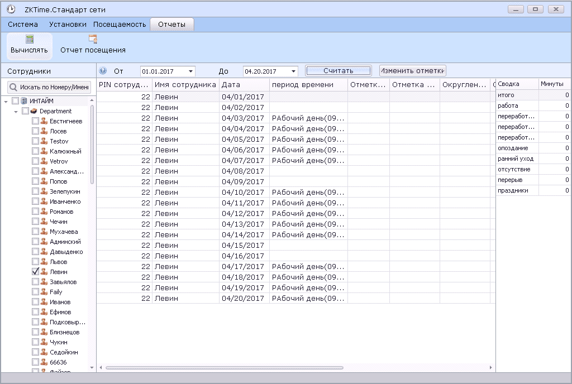
Task: Tick the Department checkbox
Action: 25,111
